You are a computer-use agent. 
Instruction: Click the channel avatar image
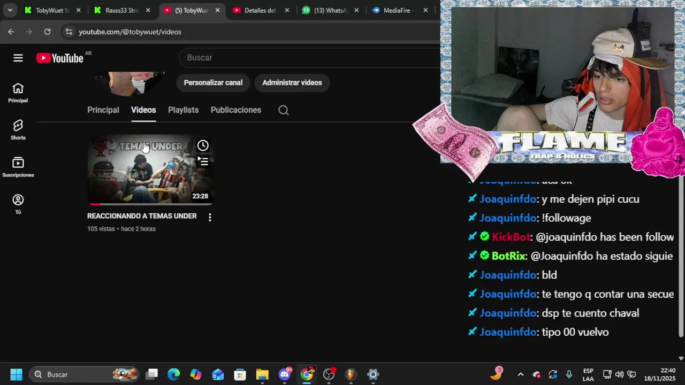click(129, 83)
